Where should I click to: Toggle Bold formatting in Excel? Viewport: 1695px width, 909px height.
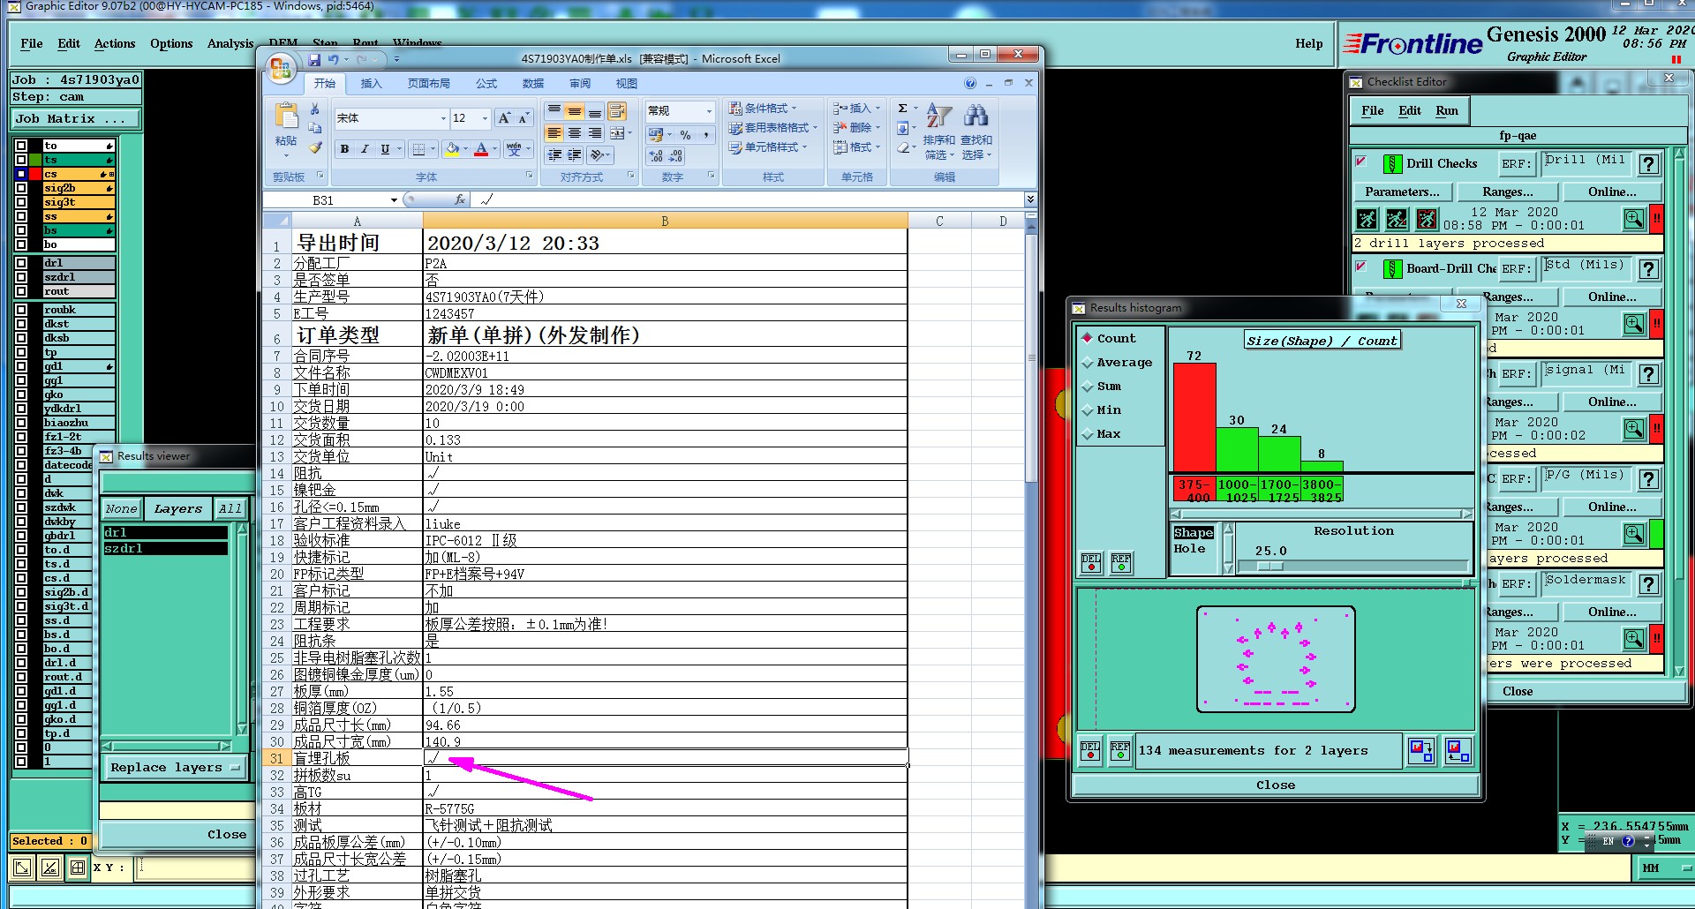[344, 149]
